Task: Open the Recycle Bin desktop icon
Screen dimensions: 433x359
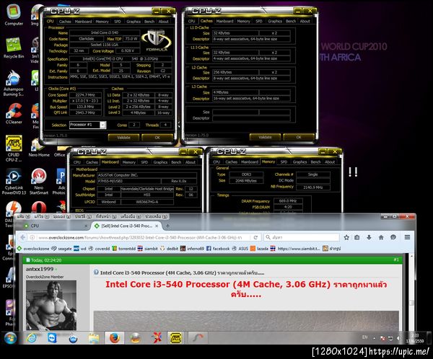Action: 14,48
